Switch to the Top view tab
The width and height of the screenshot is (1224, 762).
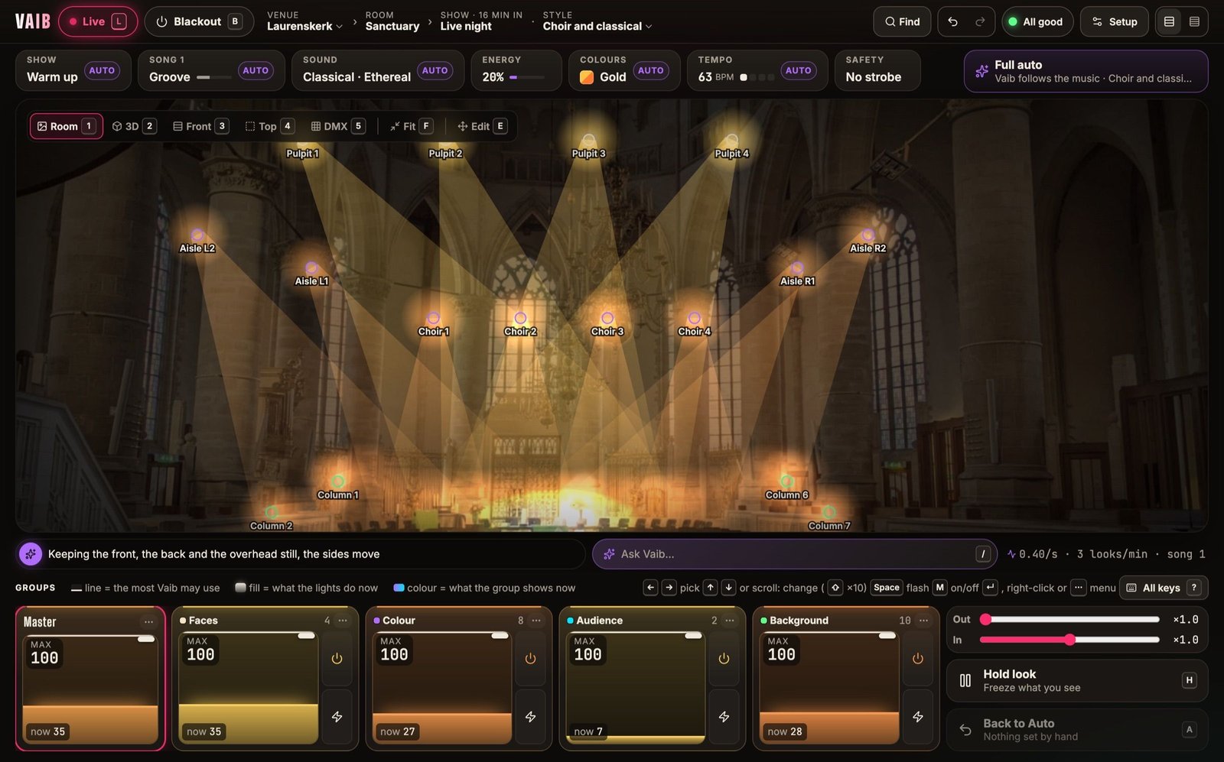point(269,126)
